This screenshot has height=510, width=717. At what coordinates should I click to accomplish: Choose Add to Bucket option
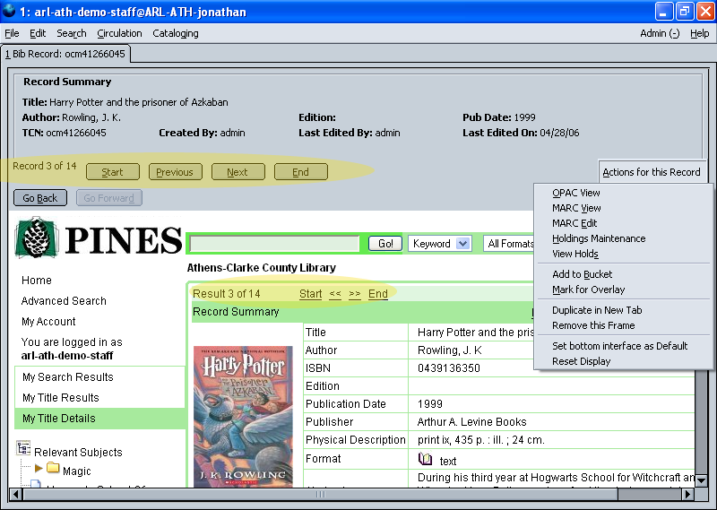point(583,274)
